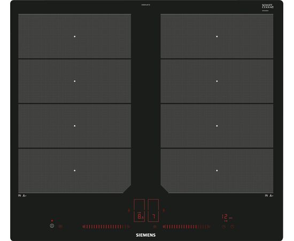Click the SIEMENS logo
Viewport: 294px width, 241px height.
tap(146, 235)
